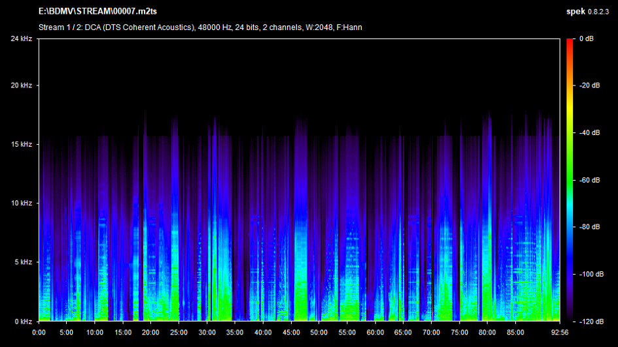Click the green section of dB color bar
Screen dimensions: 618x347
click(570, 176)
